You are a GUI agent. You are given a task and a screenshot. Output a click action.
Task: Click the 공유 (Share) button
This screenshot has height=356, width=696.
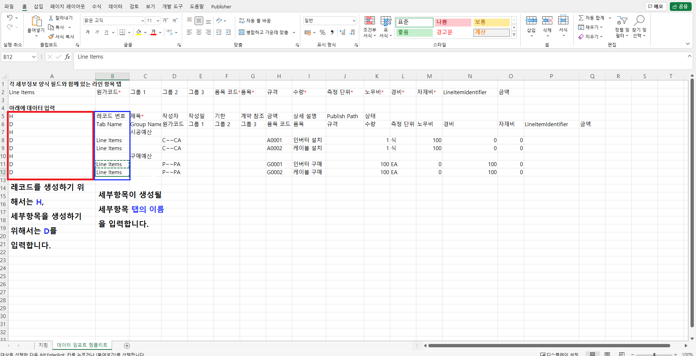click(x=680, y=7)
